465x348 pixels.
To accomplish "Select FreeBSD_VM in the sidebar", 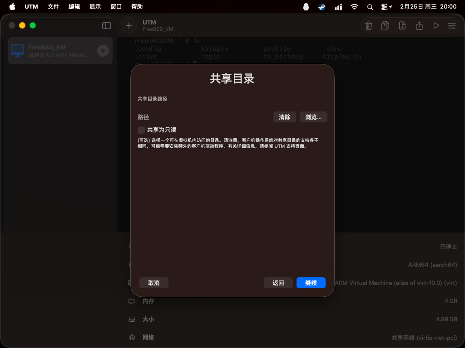I will click(60, 51).
